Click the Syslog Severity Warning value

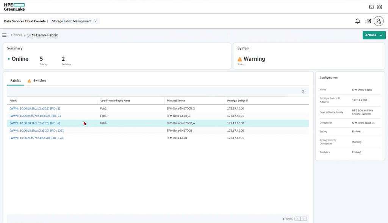(357, 142)
